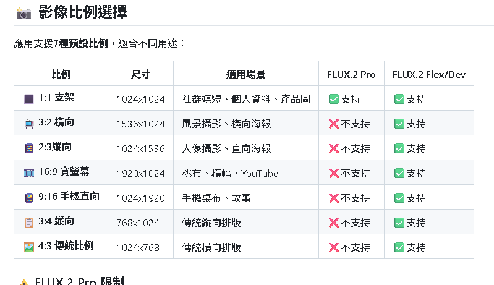Click the picture icon beside 4:3 傳統比例
Image resolution: width=494 pixels, height=285 pixels.
pos(29,247)
